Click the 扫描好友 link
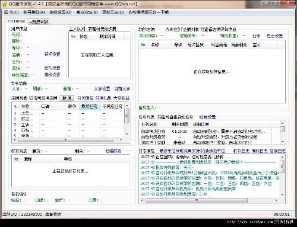 coord(113,151)
